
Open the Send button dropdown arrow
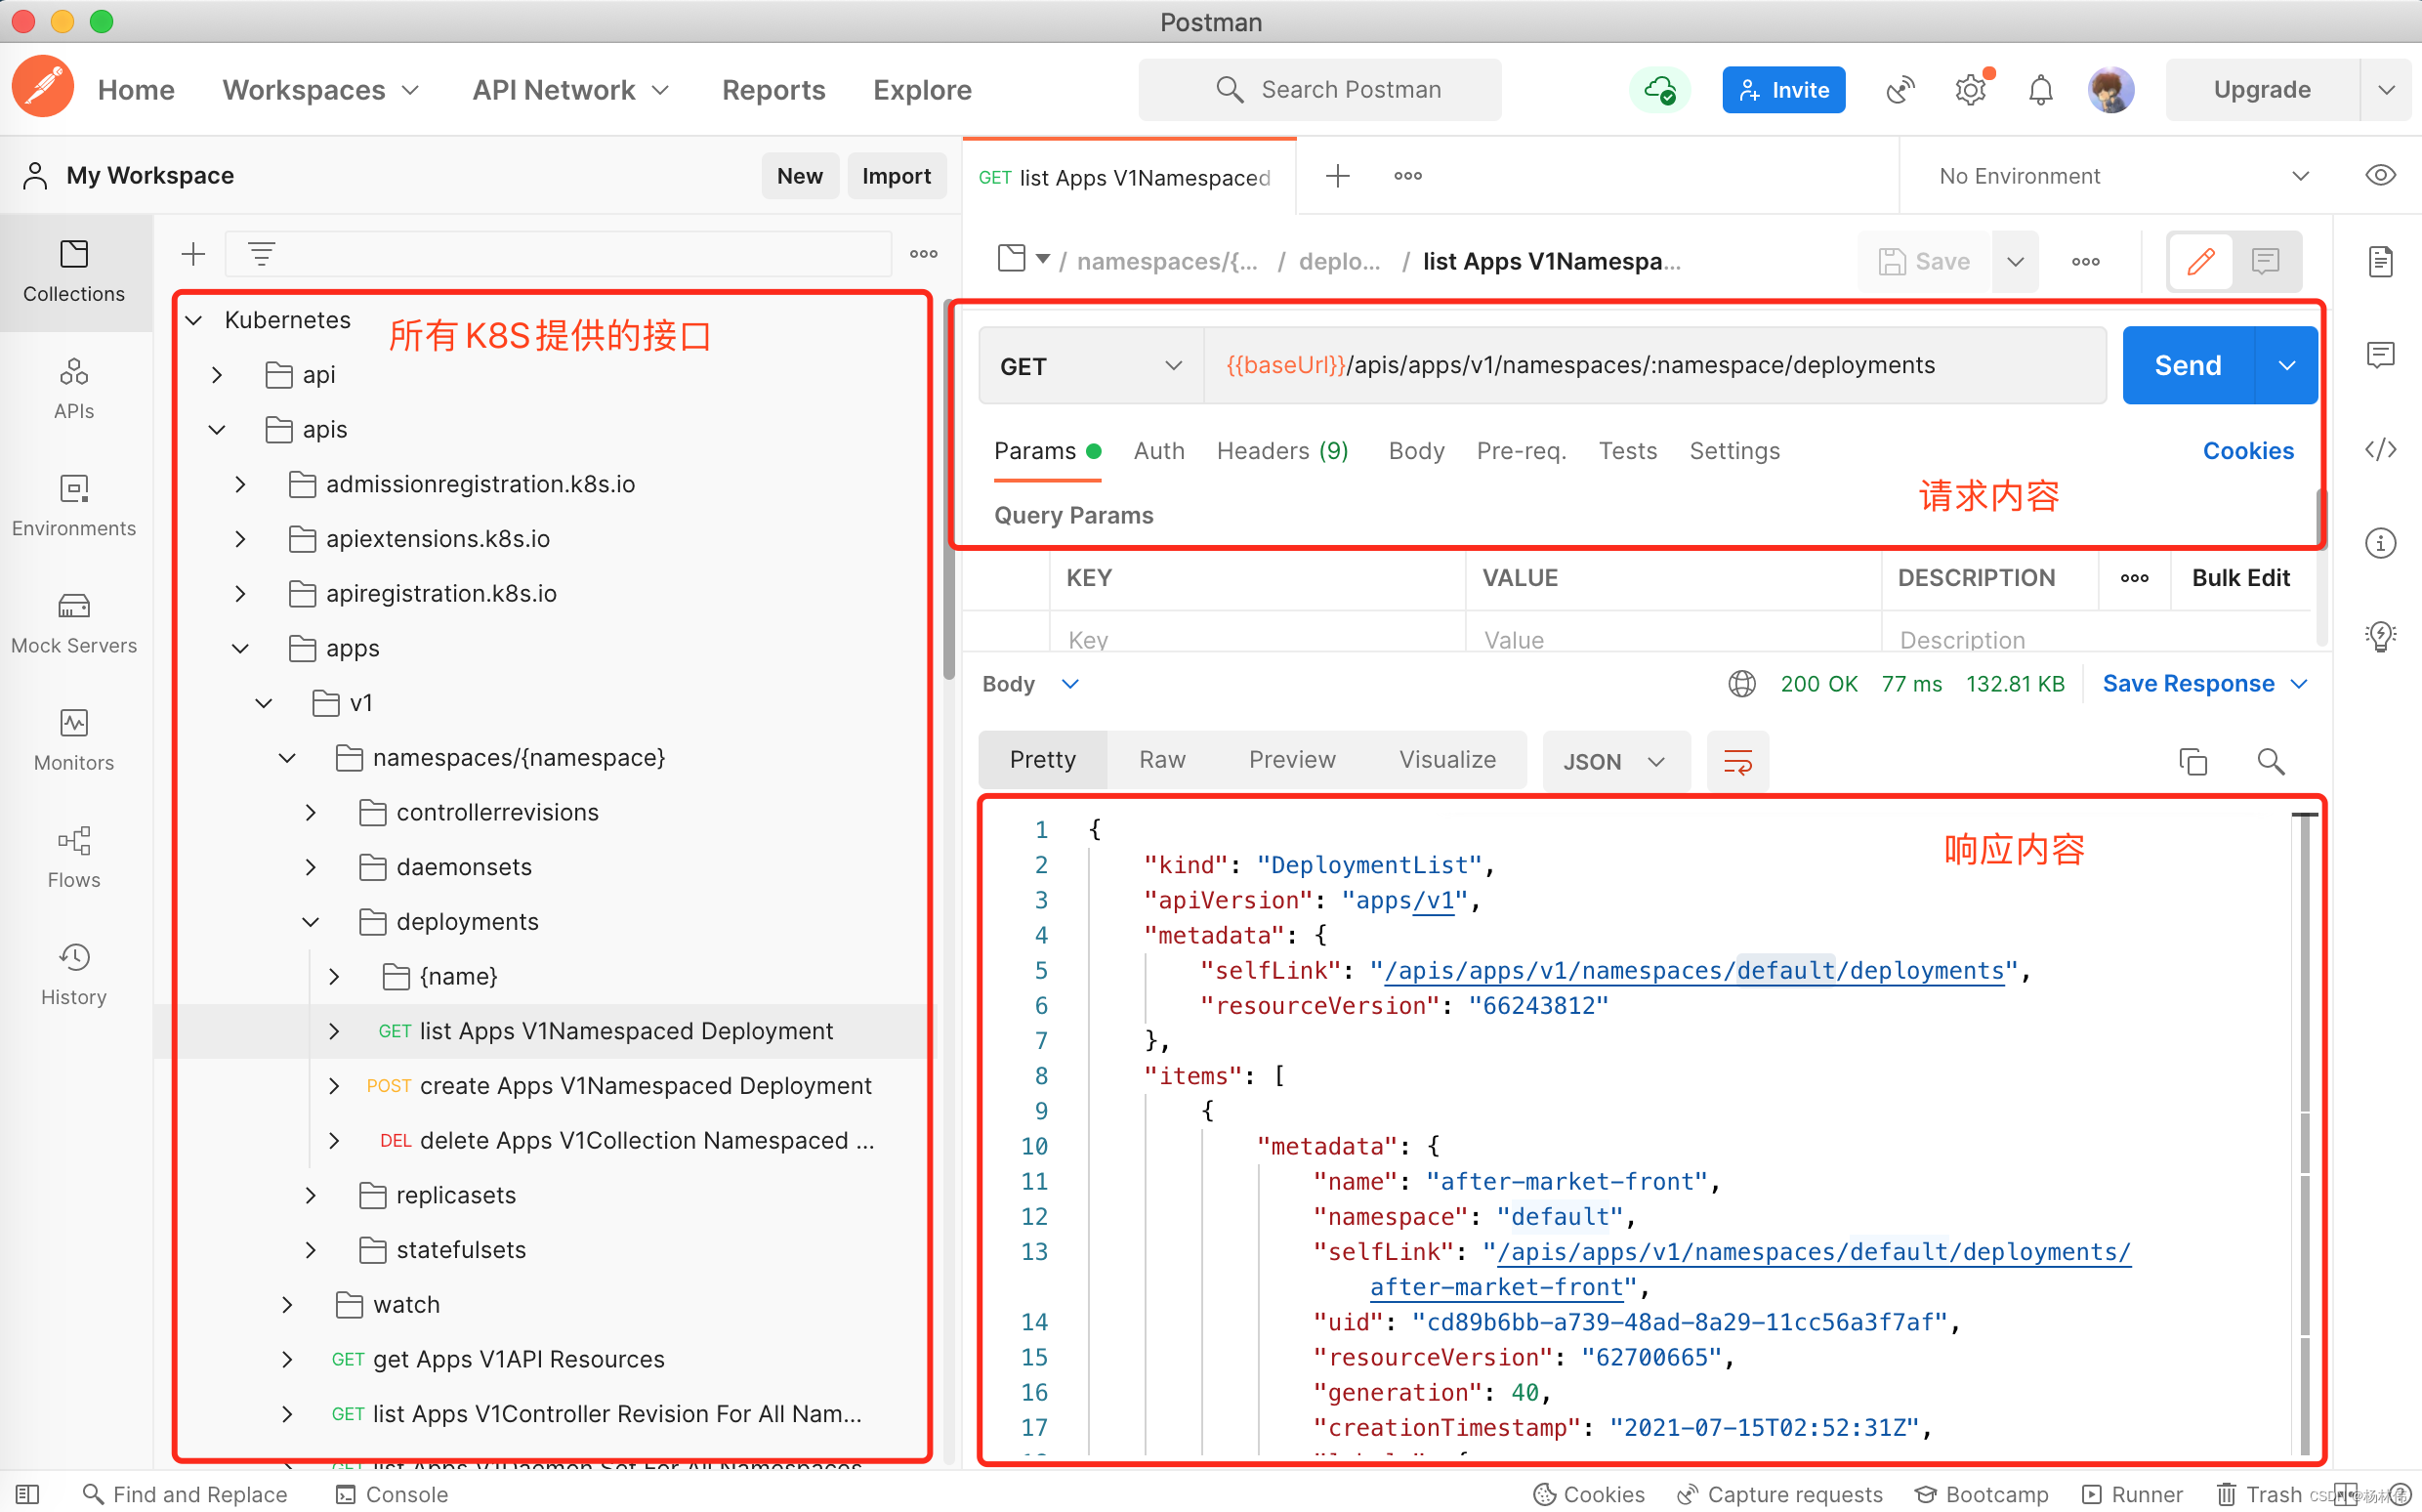(x=2286, y=366)
